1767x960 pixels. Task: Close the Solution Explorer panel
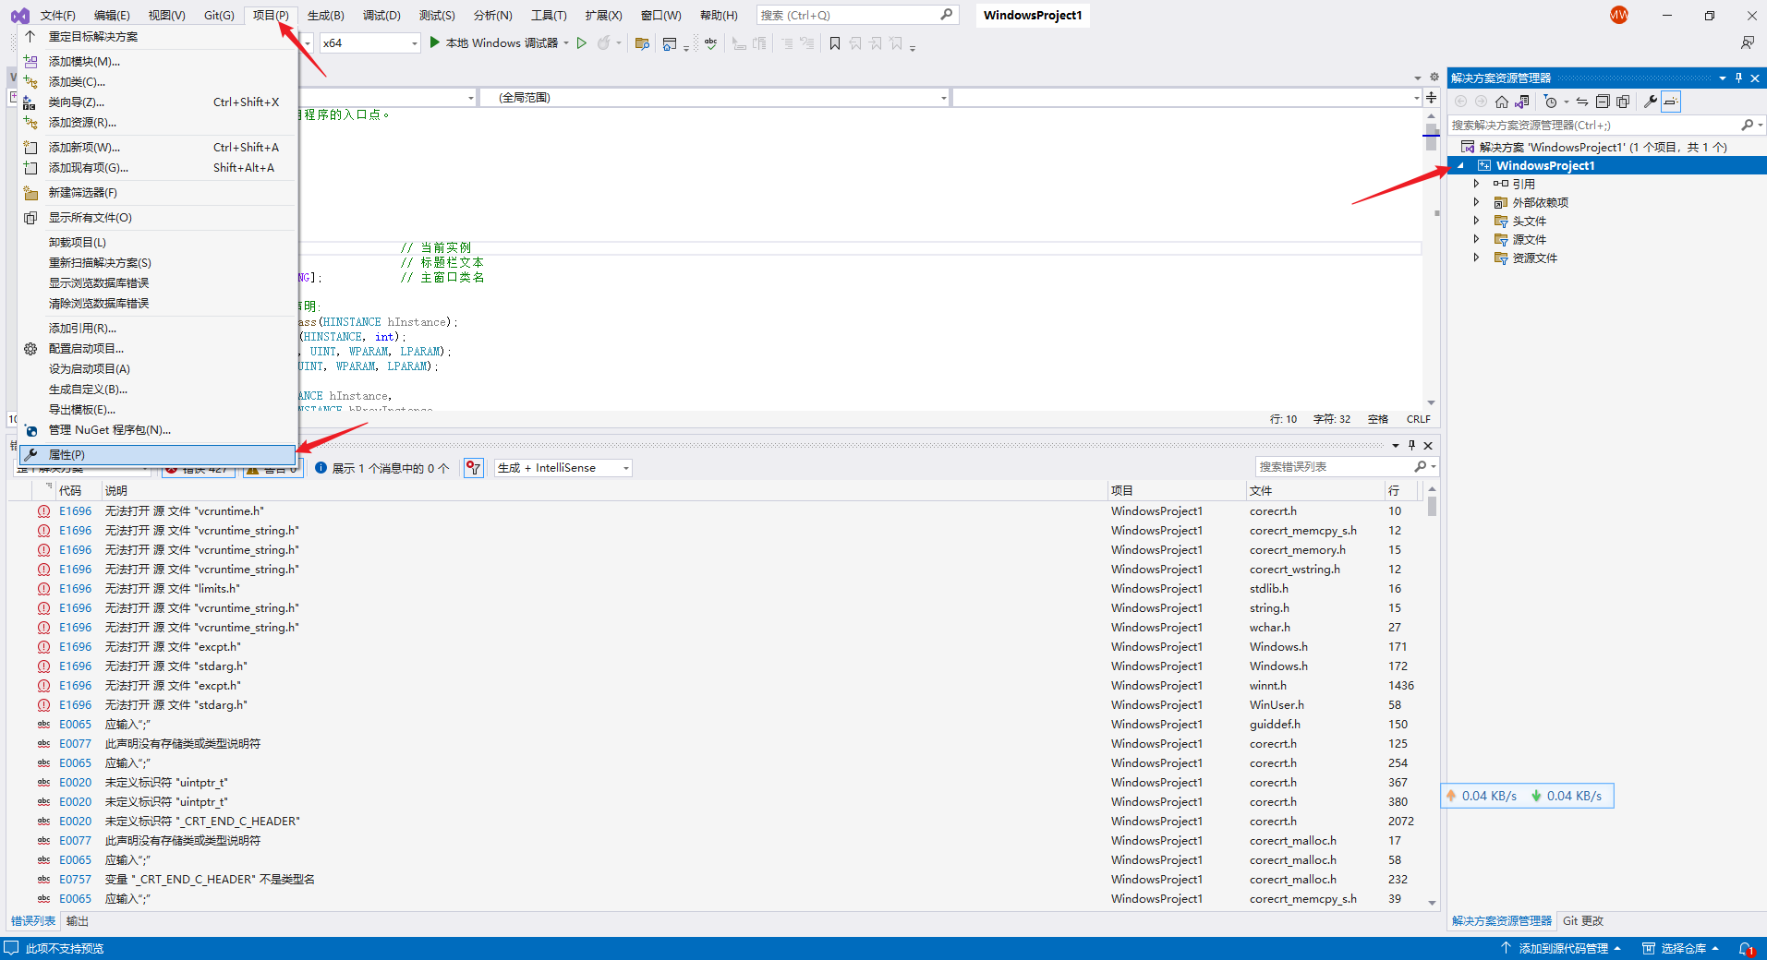click(x=1755, y=78)
